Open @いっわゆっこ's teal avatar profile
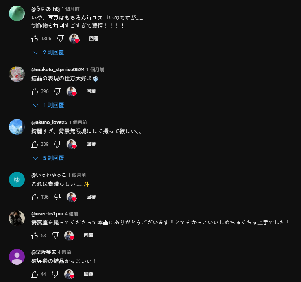This screenshot has width=301, height=282. [17, 180]
